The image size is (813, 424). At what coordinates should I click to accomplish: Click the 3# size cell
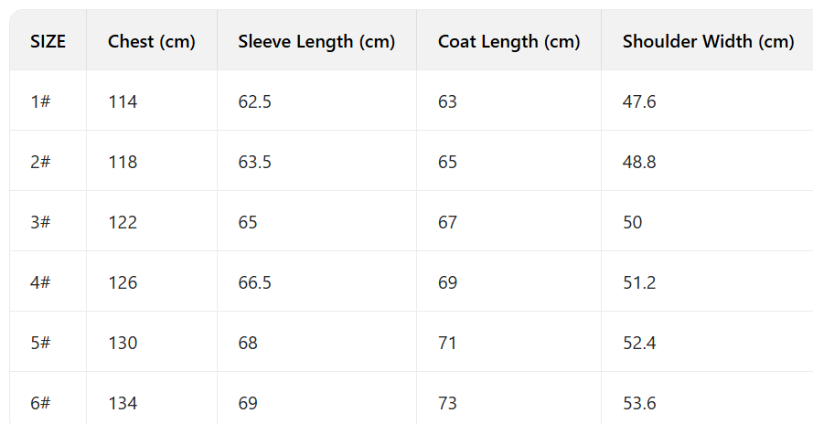[x=40, y=222]
